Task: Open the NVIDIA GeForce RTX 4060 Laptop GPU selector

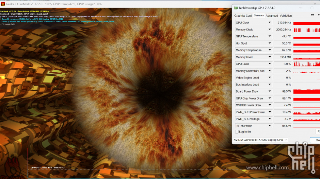Action: (260, 140)
